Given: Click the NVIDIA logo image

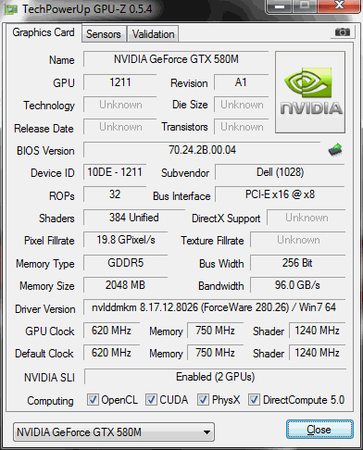Looking at the screenshot, I should [x=310, y=93].
